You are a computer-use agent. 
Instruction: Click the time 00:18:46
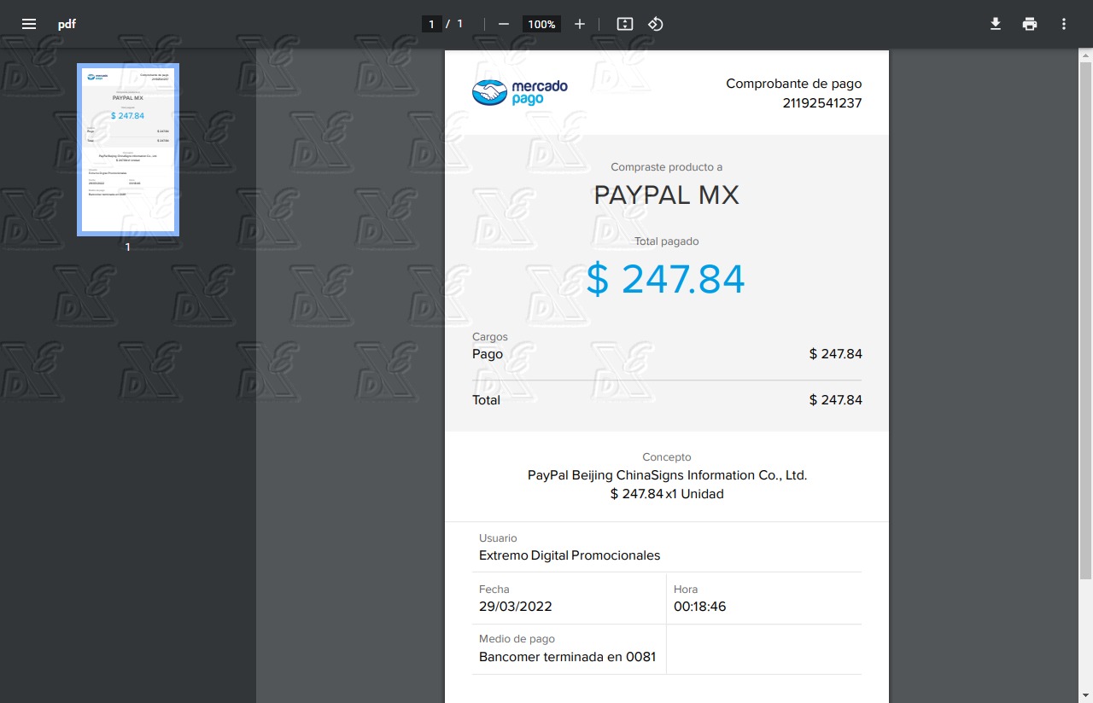click(x=700, y=607)
